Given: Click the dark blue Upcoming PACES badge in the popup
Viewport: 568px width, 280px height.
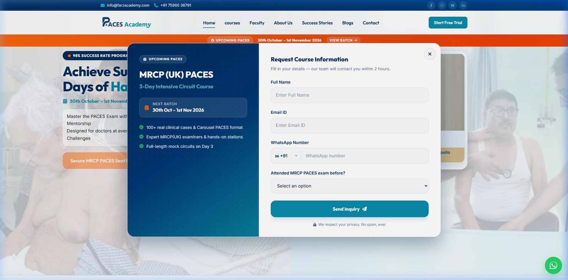Looking at the screenshot, I should 163,59.
